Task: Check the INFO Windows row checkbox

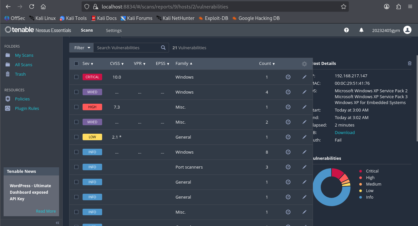Action: [x=76, y=152]
